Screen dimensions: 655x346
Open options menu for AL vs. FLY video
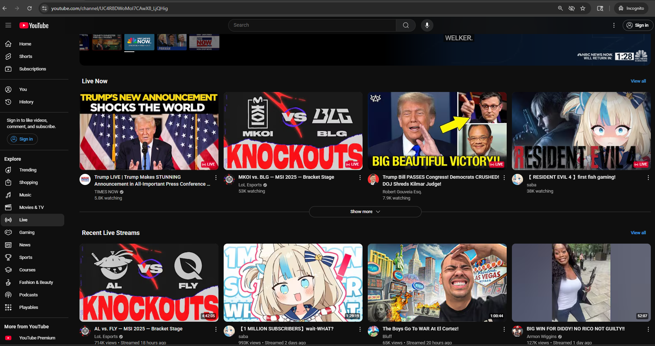pos(216,329)
